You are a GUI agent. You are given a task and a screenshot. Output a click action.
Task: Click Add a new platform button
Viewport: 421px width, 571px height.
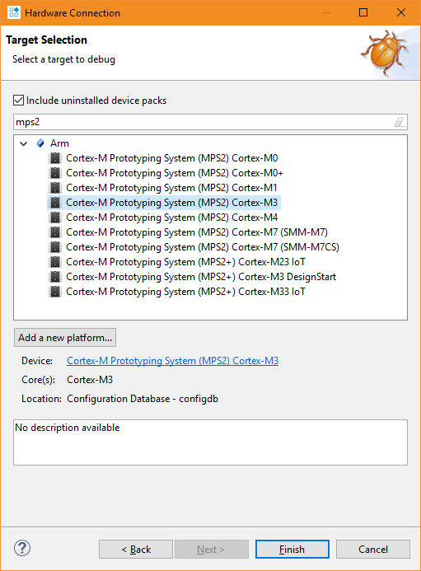pos(65,338)
